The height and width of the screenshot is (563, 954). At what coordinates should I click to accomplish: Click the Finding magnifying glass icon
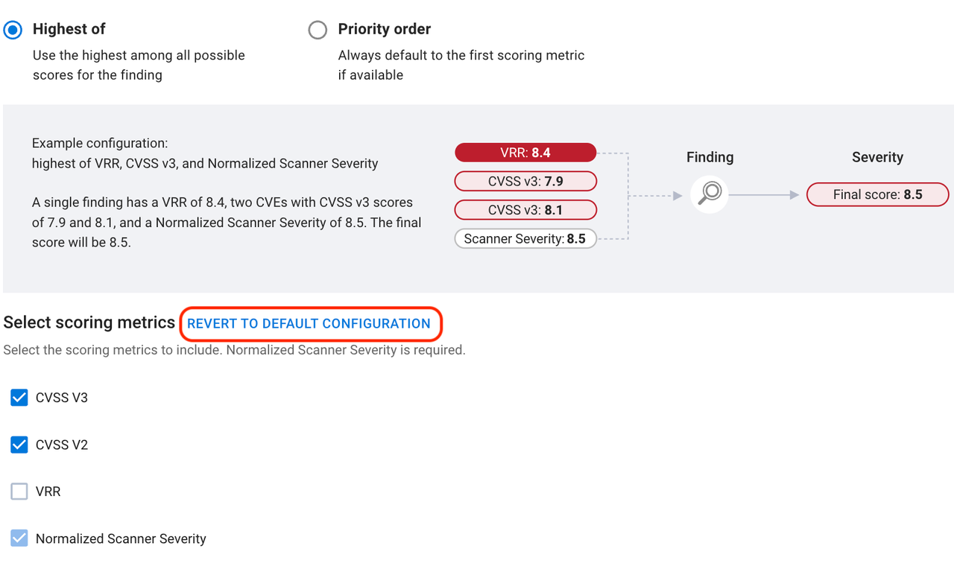pos(709,194)
